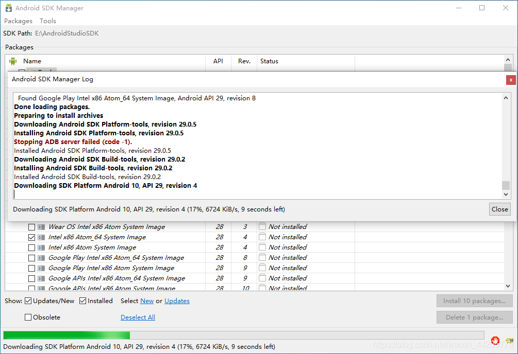The width and height of the screenshot is (518, 354).
Task: Click the 'Preparing to install archives' log line
Action: click(58, 115)
